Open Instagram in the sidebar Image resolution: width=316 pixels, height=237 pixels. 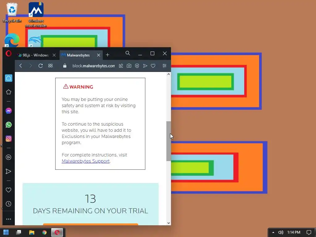[8, 139]
